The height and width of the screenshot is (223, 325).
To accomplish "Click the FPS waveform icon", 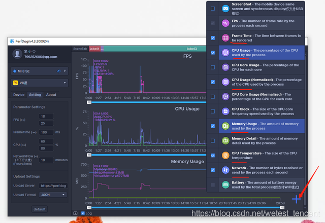I will [225, 23].
